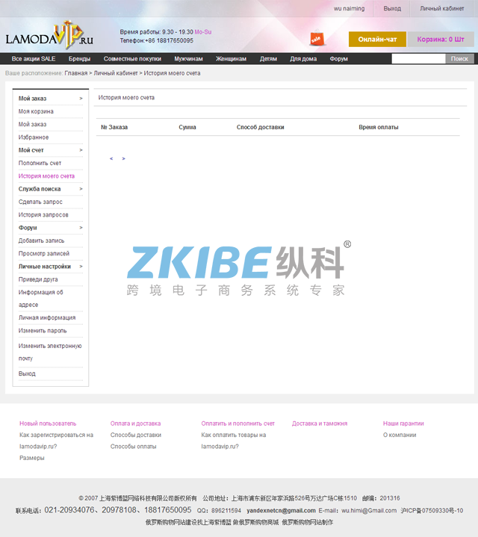This screenshot has width=478, height=537.
Task: Click Выход in the top bar
Action: click(x=392, y=8)
